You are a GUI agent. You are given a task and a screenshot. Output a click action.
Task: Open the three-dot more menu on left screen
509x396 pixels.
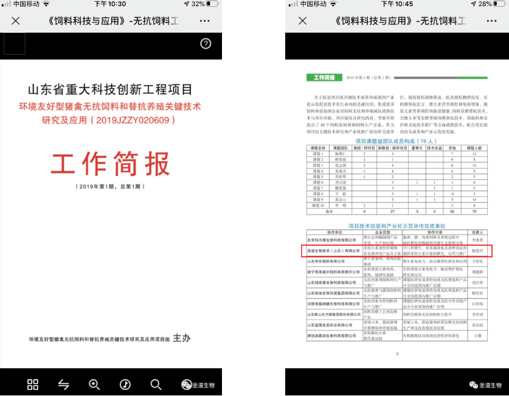coord(204,21)
